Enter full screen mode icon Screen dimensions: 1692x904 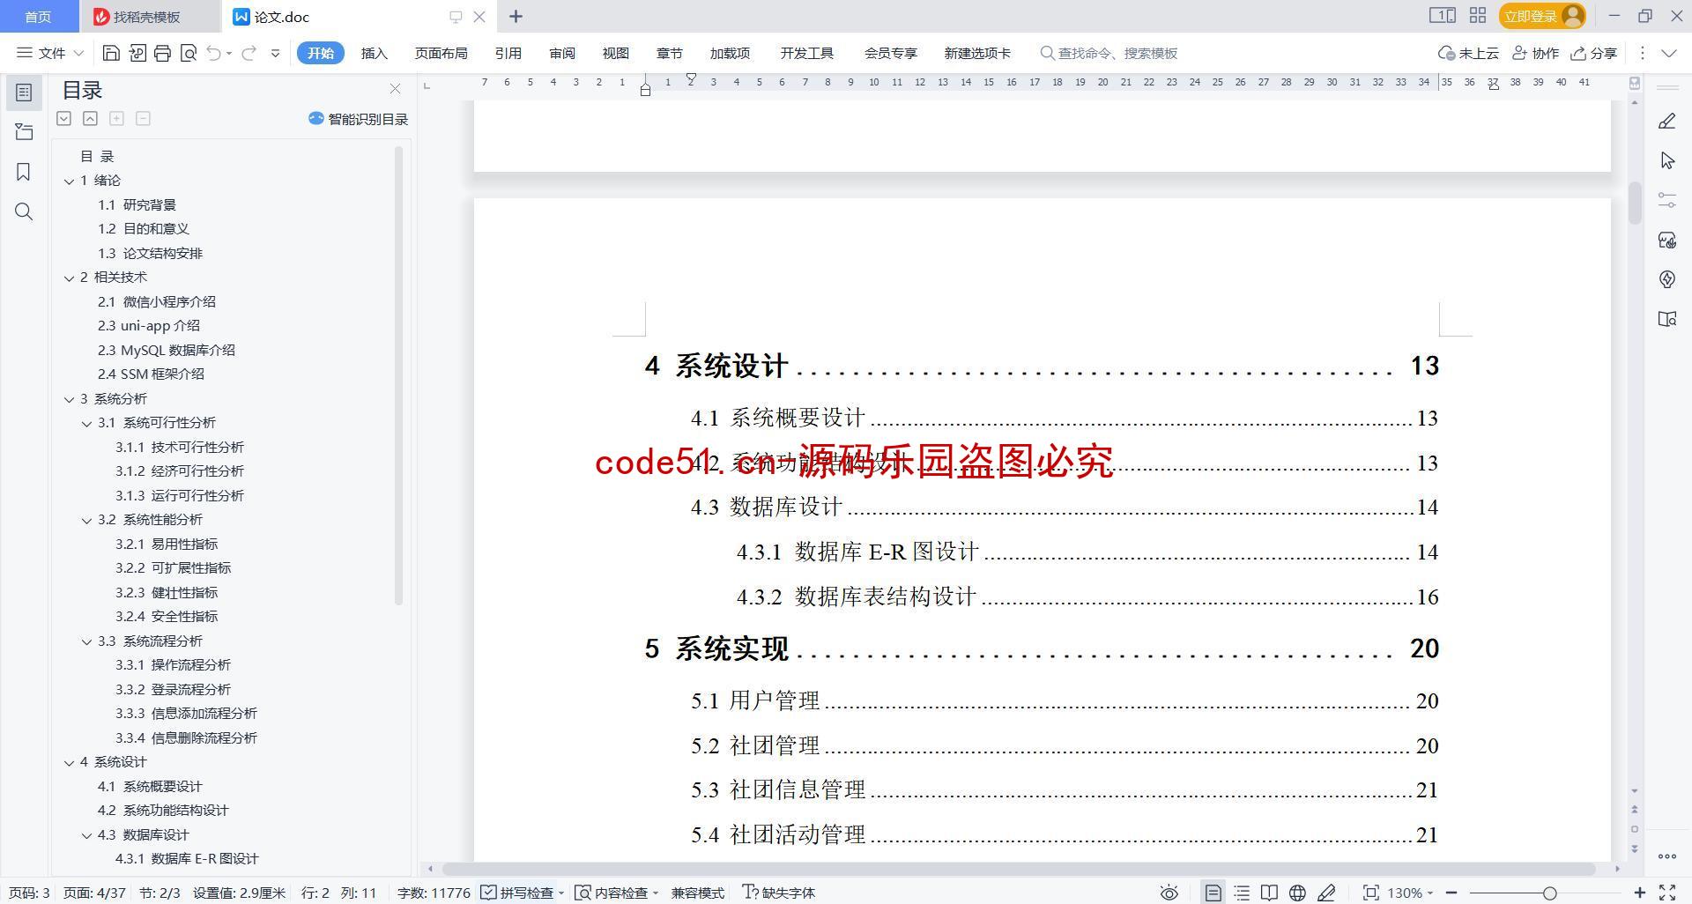pyautogui.click(x=1666, y=893)
